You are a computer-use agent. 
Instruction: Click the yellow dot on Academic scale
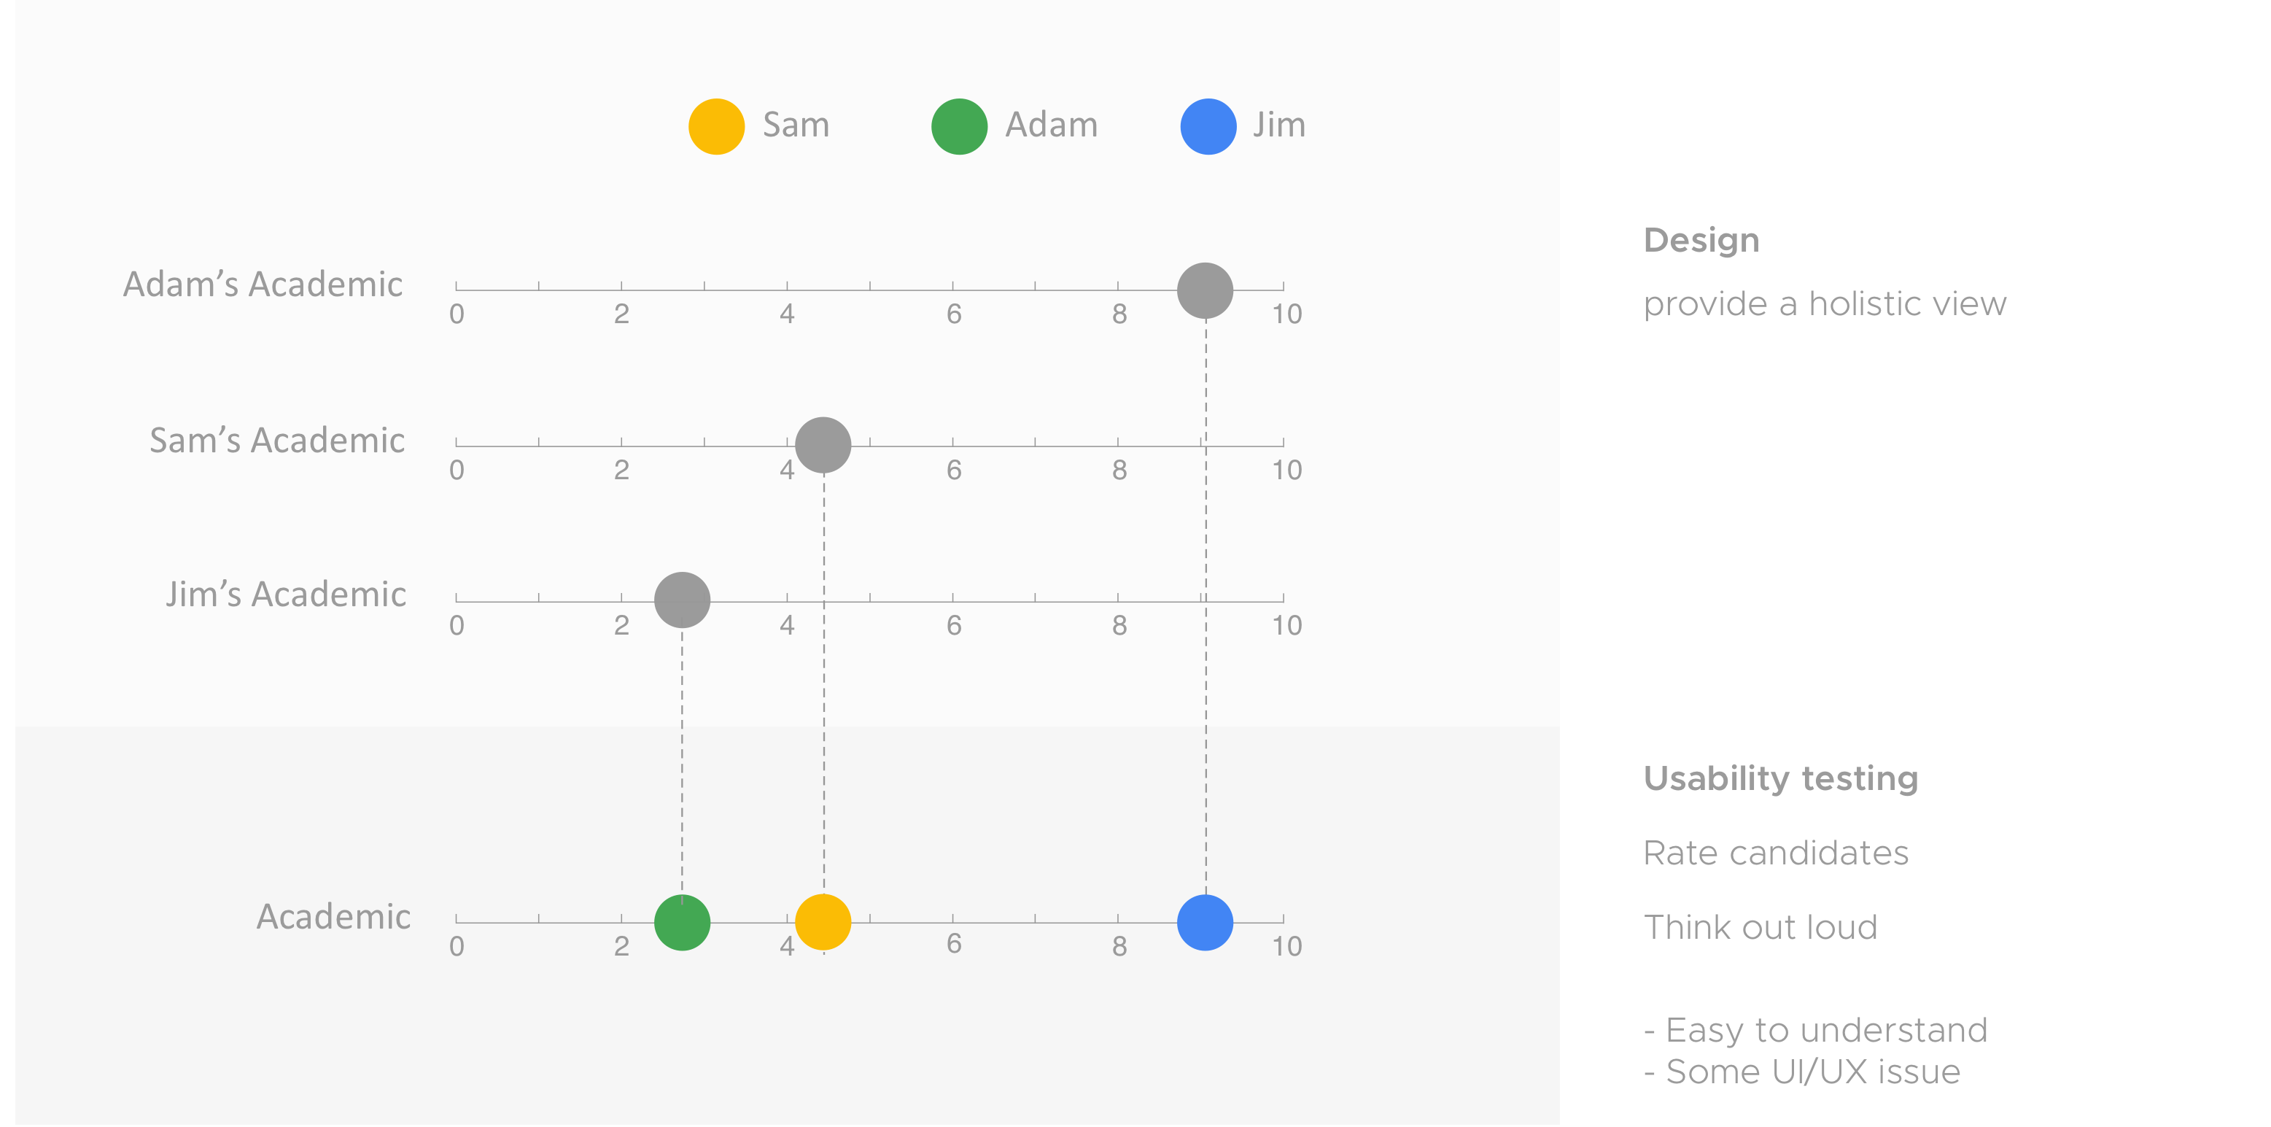(823, 923)
